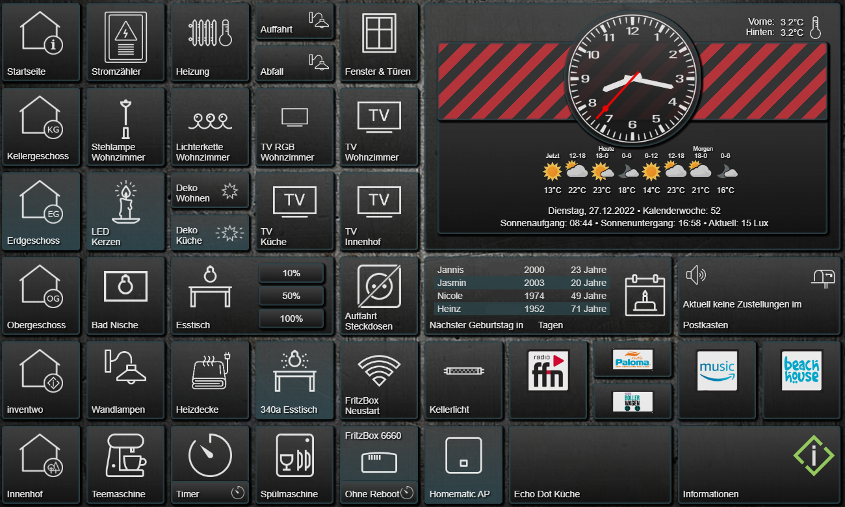The height and width of the screenshot is (507, 845).
Task: Click the Esstisch table lamp icon
Action: coord(210,287)
